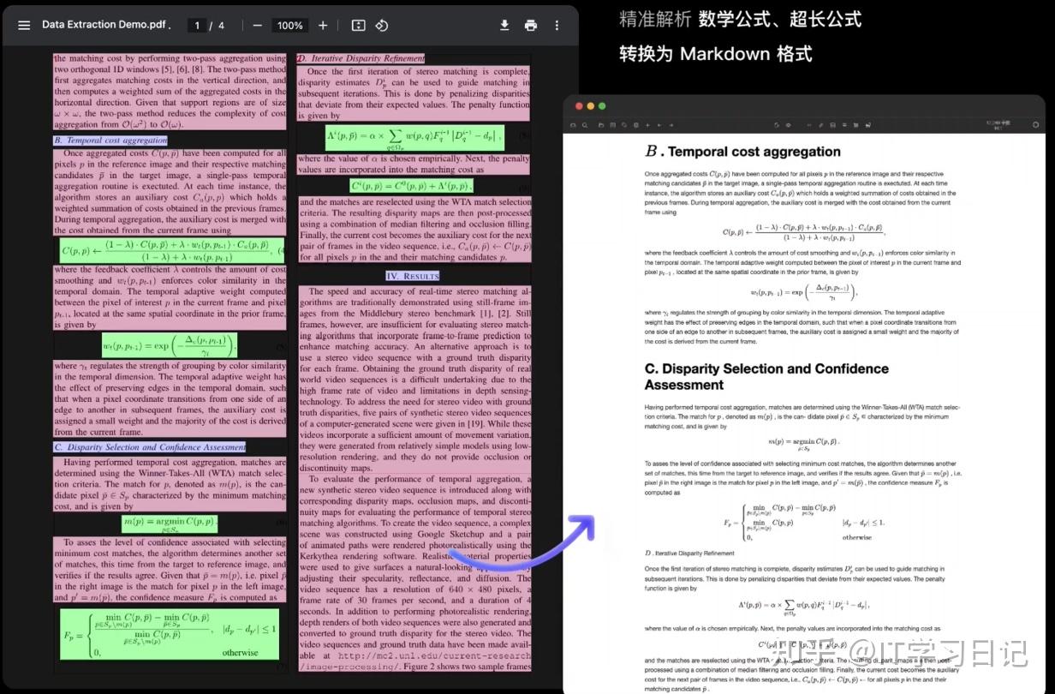Zoom out on the PDF with the minus button
This screenshot has width=1055, height=694.
click(258, 25)
